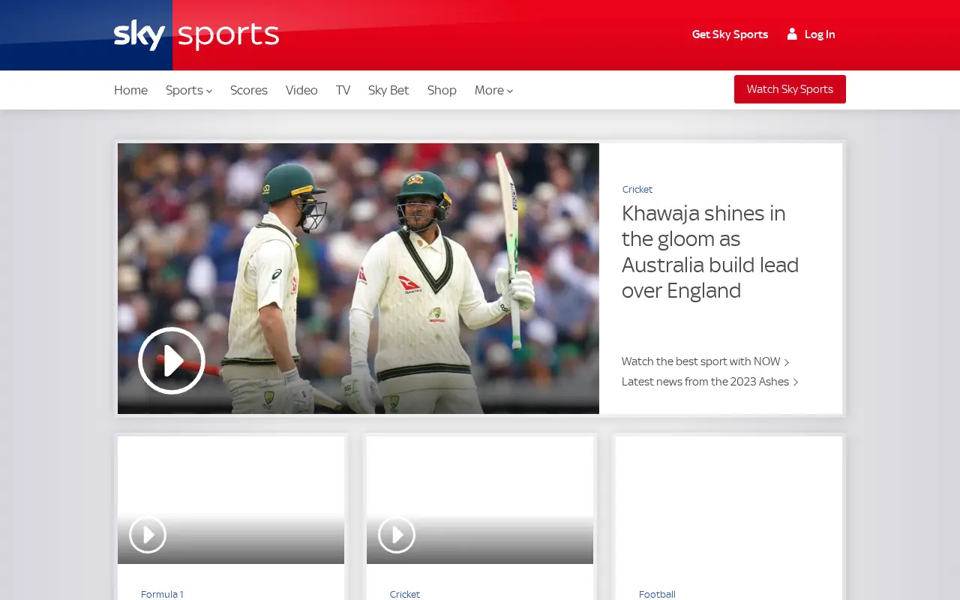The height and width of the screenshot is (600, 960).
Task: Open the Khawaja shines in the gloom headline
Action: pyautogui.click(x=710, y=252)
